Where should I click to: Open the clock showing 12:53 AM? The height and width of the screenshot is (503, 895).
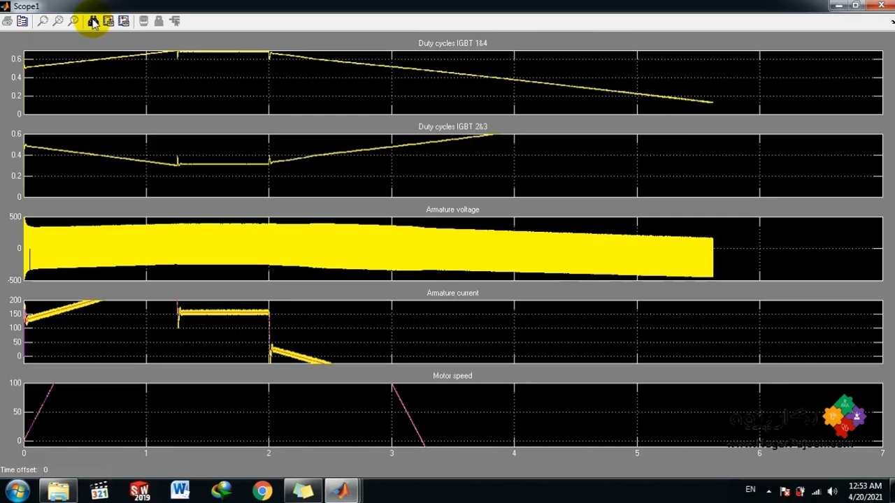pos(865,491)
